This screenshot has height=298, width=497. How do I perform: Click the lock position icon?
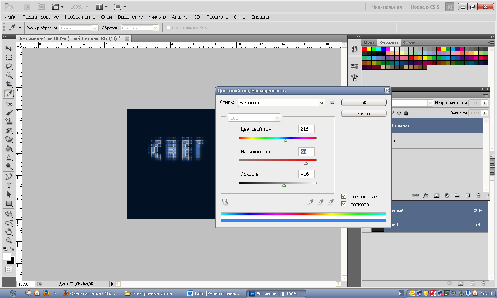[399, 113]
